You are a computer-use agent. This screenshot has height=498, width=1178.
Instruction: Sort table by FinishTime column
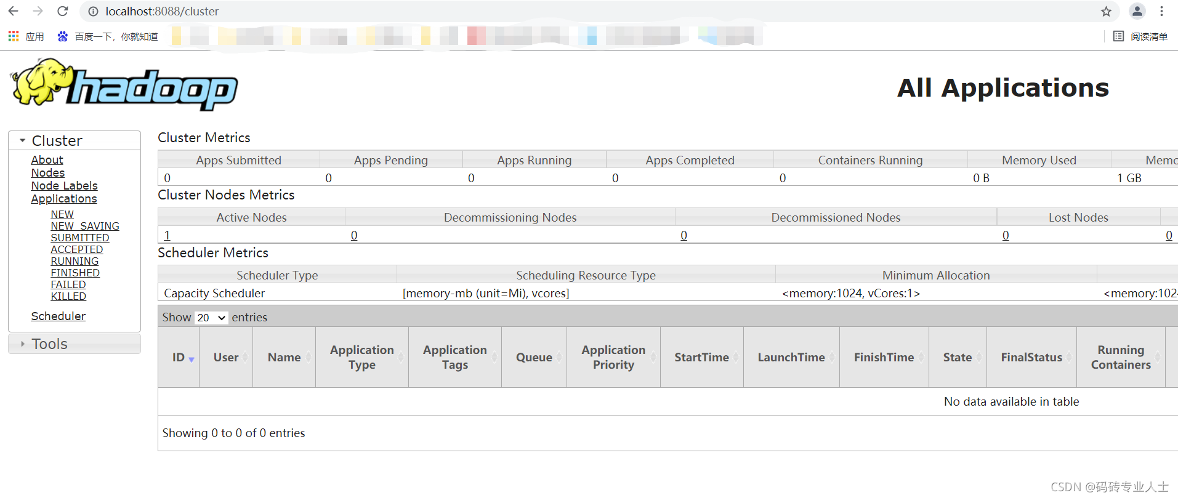click(x=884, y=357)
